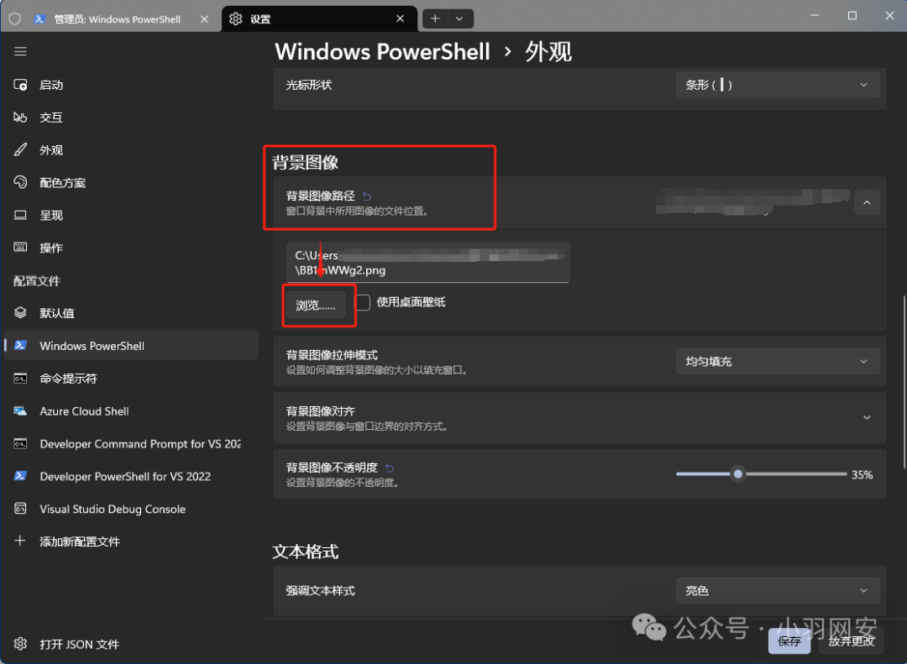The image size is (907, 664).
Task: Toggle the hamburger navigation menu
Action: tap(20, 51)
